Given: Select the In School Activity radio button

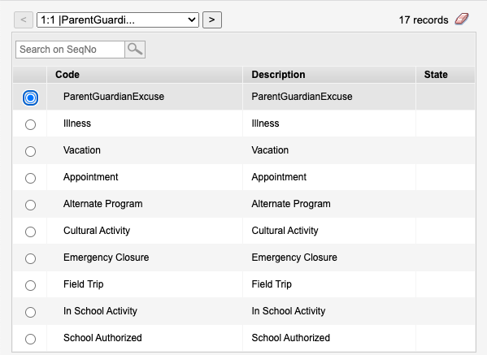Looking at the screenshot, I should click(x=30, y=312).
